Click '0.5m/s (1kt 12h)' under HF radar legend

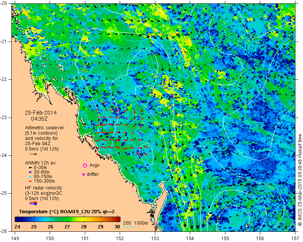(x=42, y=199)
